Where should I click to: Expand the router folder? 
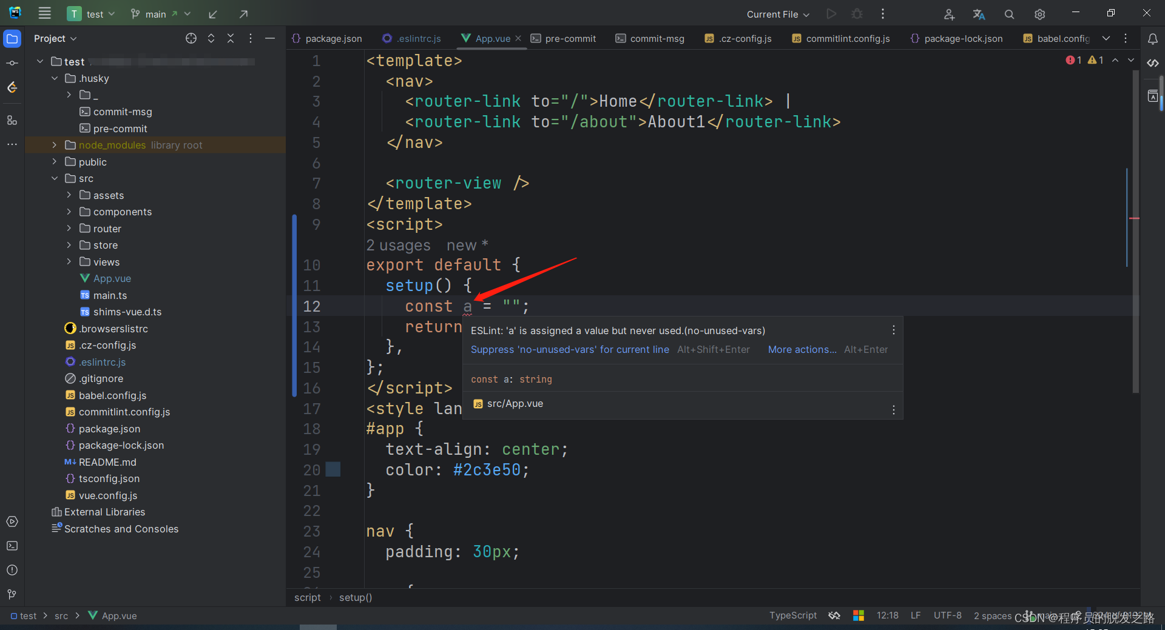coord(69,228)
